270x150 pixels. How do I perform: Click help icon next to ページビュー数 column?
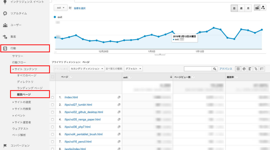point(193,77)
